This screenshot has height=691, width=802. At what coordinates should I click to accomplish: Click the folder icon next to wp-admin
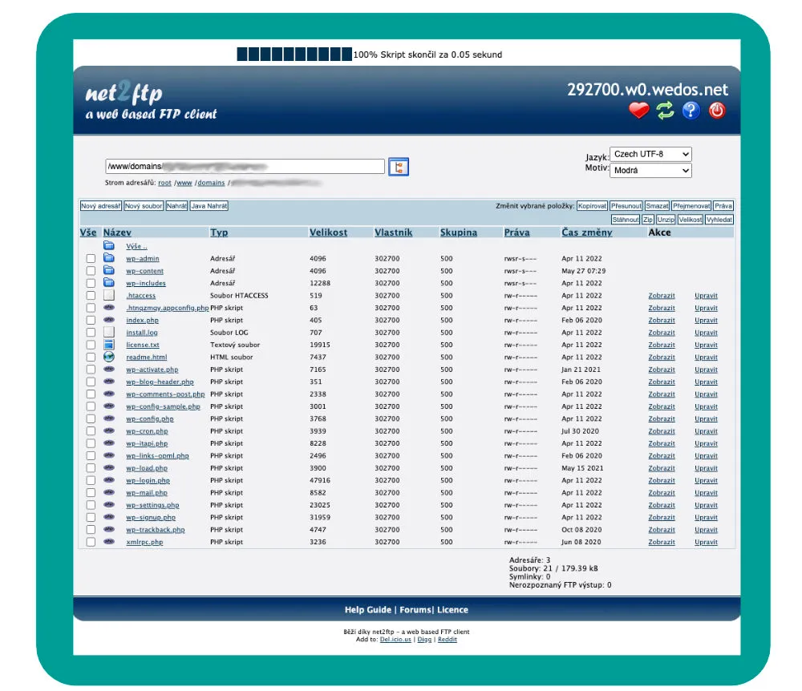click(109, 257)
